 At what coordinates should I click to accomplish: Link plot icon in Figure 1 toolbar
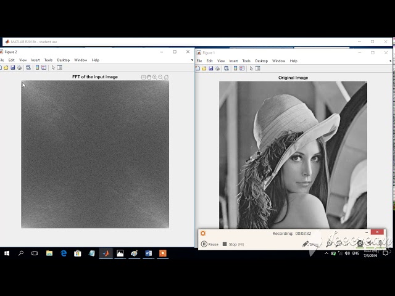point(227,68)
